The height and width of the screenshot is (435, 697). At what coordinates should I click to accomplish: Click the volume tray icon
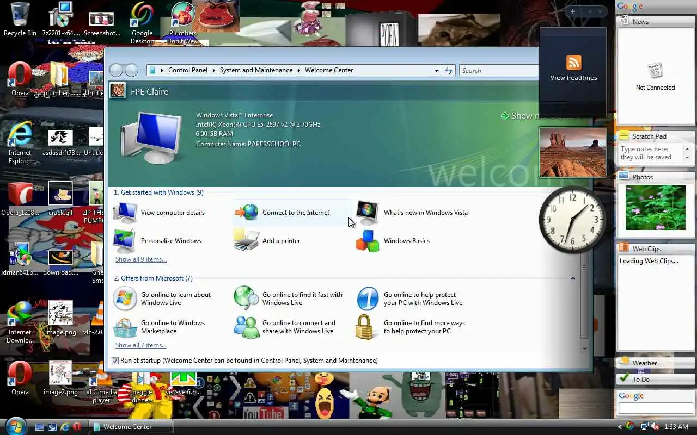(656, 426)
